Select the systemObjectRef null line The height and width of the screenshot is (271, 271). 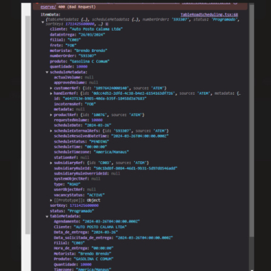tap(77, 179)
